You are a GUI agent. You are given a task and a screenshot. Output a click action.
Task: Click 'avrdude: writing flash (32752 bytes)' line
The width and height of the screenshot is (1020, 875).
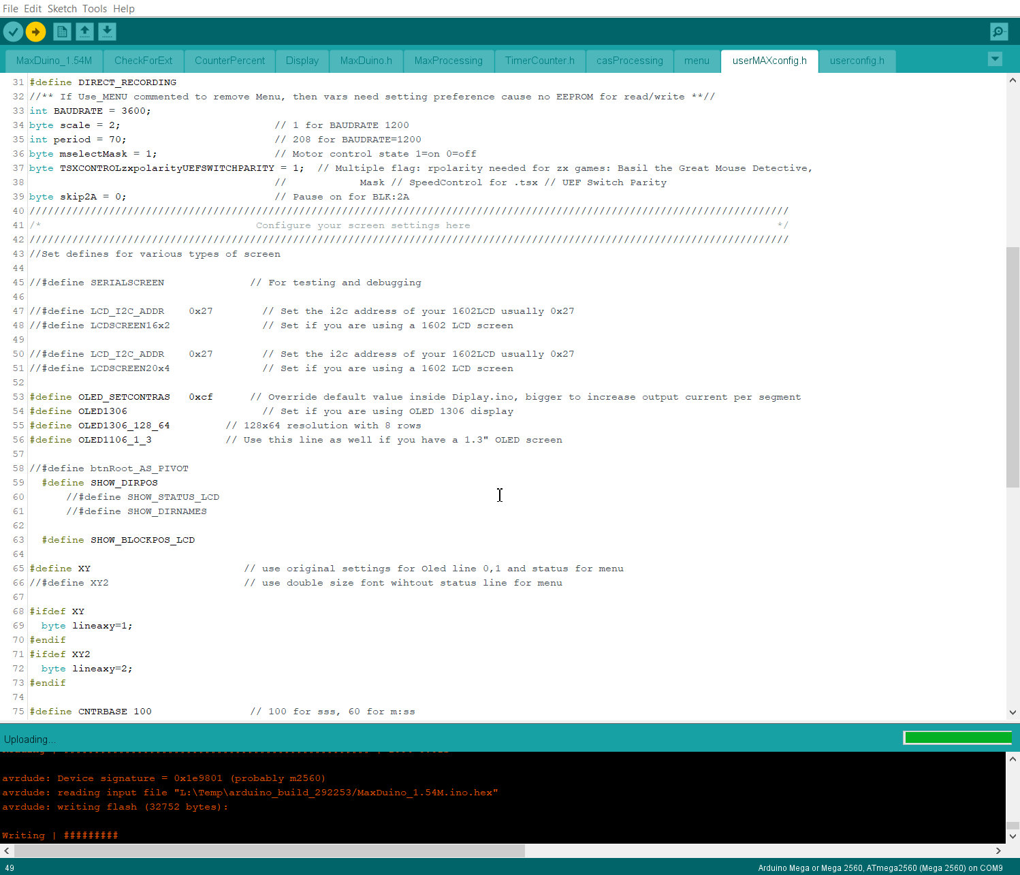coord(114,807)
